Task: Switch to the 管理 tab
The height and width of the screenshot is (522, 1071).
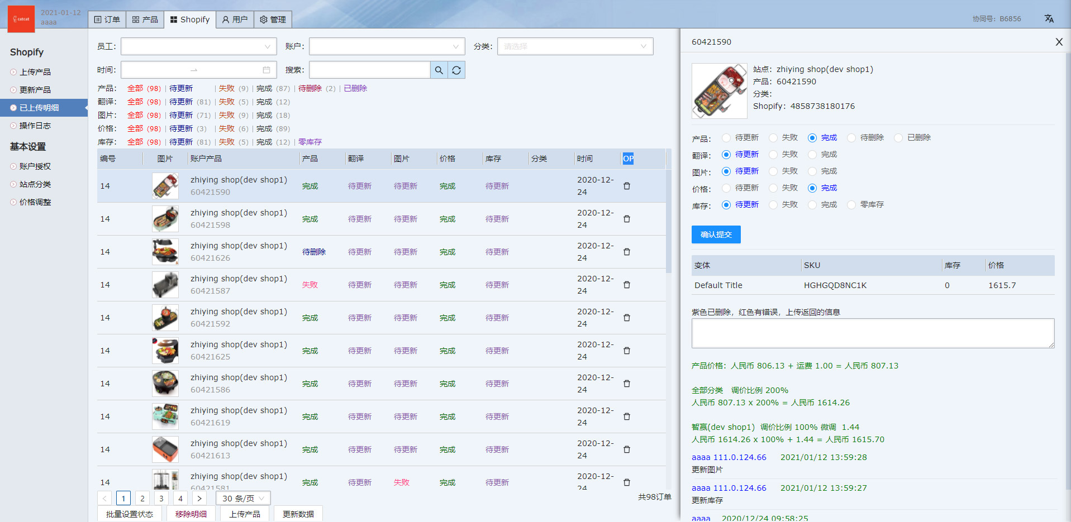Action: click(x=273, y=20)
